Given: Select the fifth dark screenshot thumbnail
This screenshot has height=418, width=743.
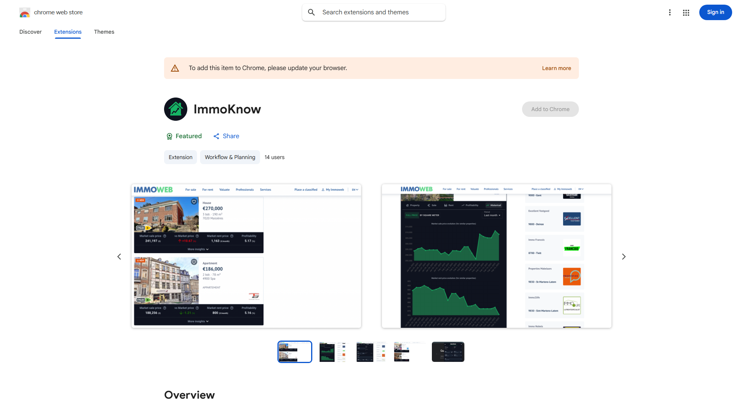Looking at the screenshot, I should click(x=448, y=352).
